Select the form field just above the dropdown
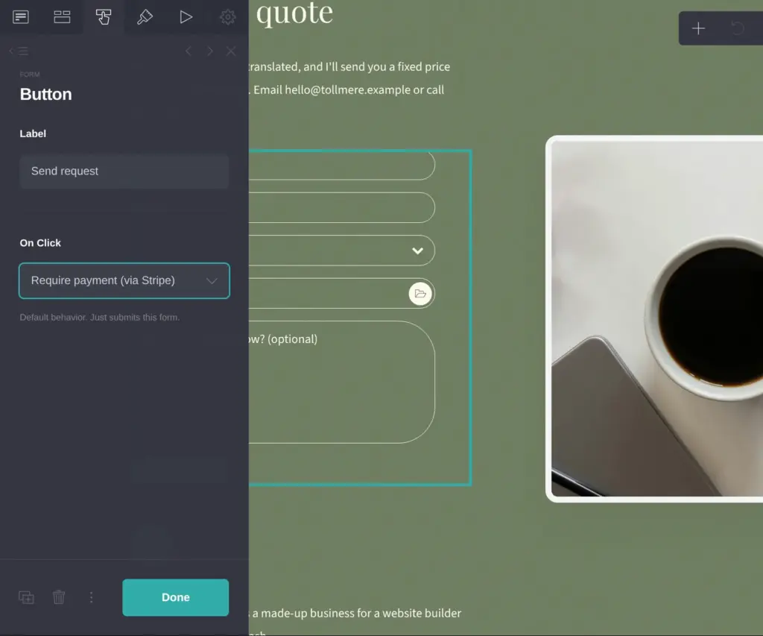 pyautogui.click(x=341, y=207)
